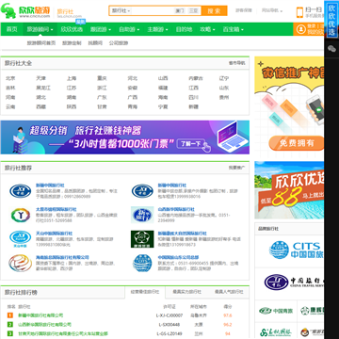Switch to 最具实力旅行社 ranking tab
The width and height of the screenshot is (339, 339).
coord(186,292)
